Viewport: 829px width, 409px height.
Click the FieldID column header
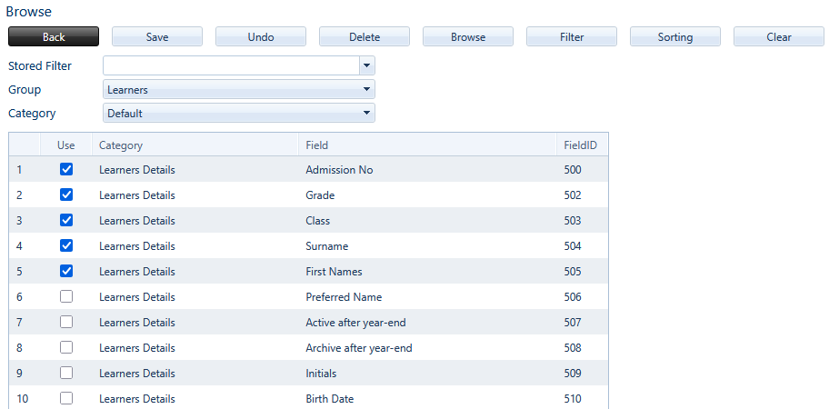[x=582, y=145]
